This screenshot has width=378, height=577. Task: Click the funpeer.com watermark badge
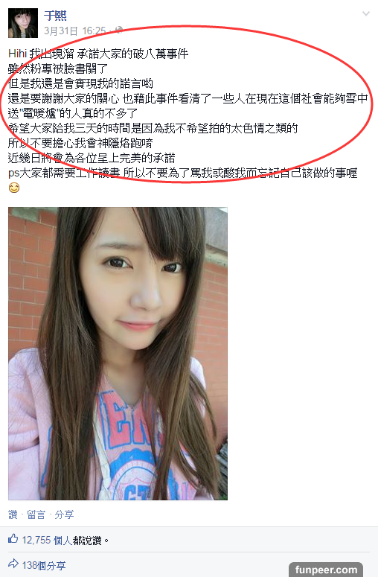(x=326, y=570)
